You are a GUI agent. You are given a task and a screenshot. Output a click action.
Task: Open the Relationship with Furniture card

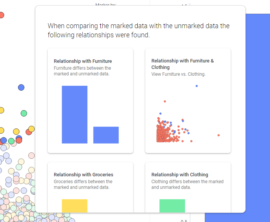90,101
